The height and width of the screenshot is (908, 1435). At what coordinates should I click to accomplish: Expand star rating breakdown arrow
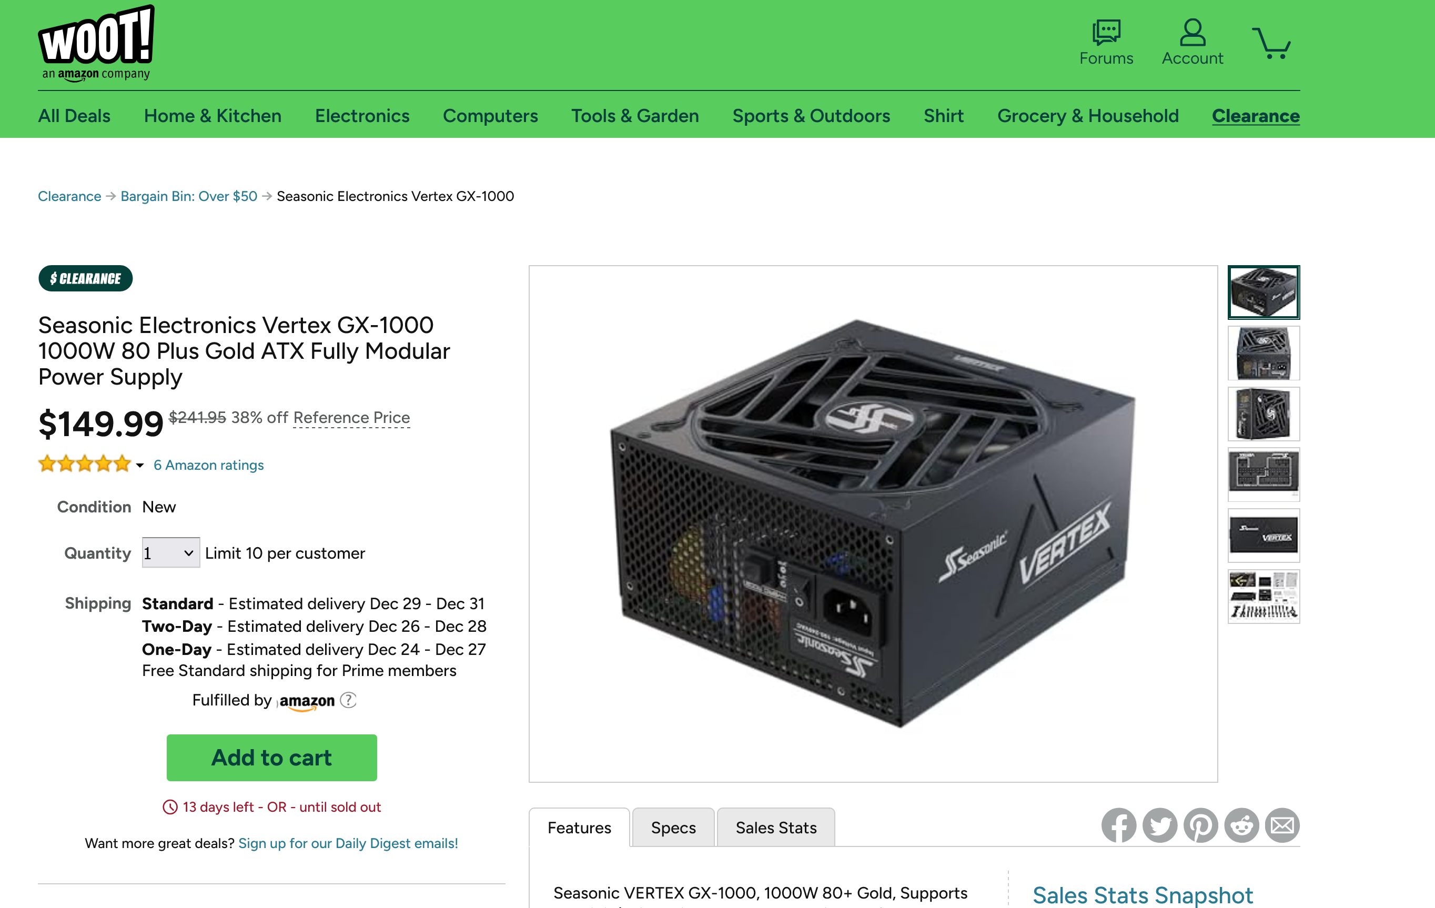(x=140, y=466)
